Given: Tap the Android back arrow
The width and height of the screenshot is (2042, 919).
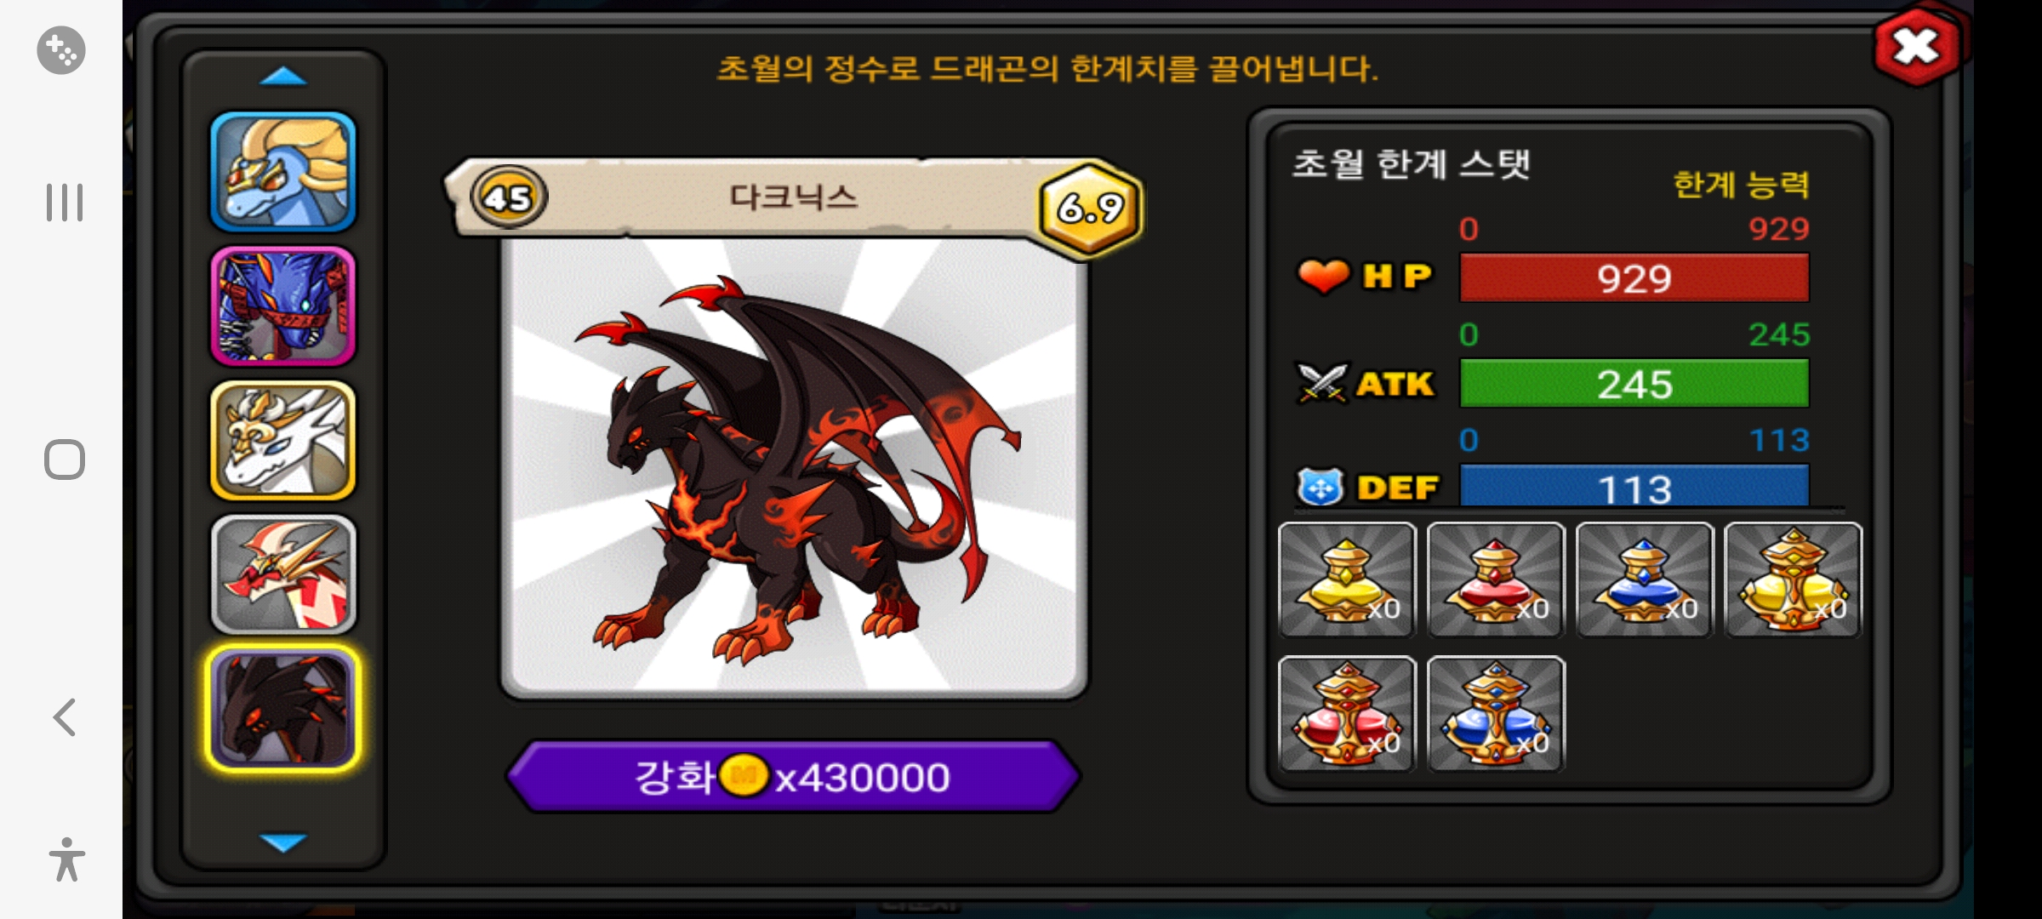Looking at the screenshot, I should point(65,716).
